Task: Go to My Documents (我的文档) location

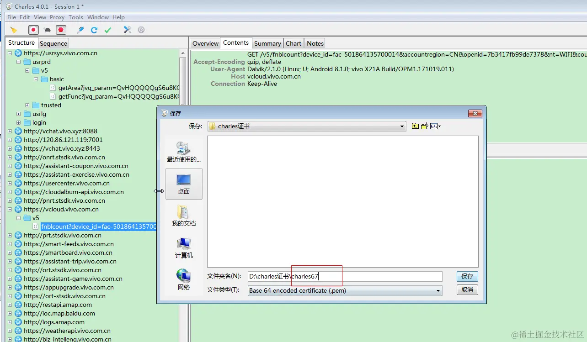Action: tap(184, 216)
